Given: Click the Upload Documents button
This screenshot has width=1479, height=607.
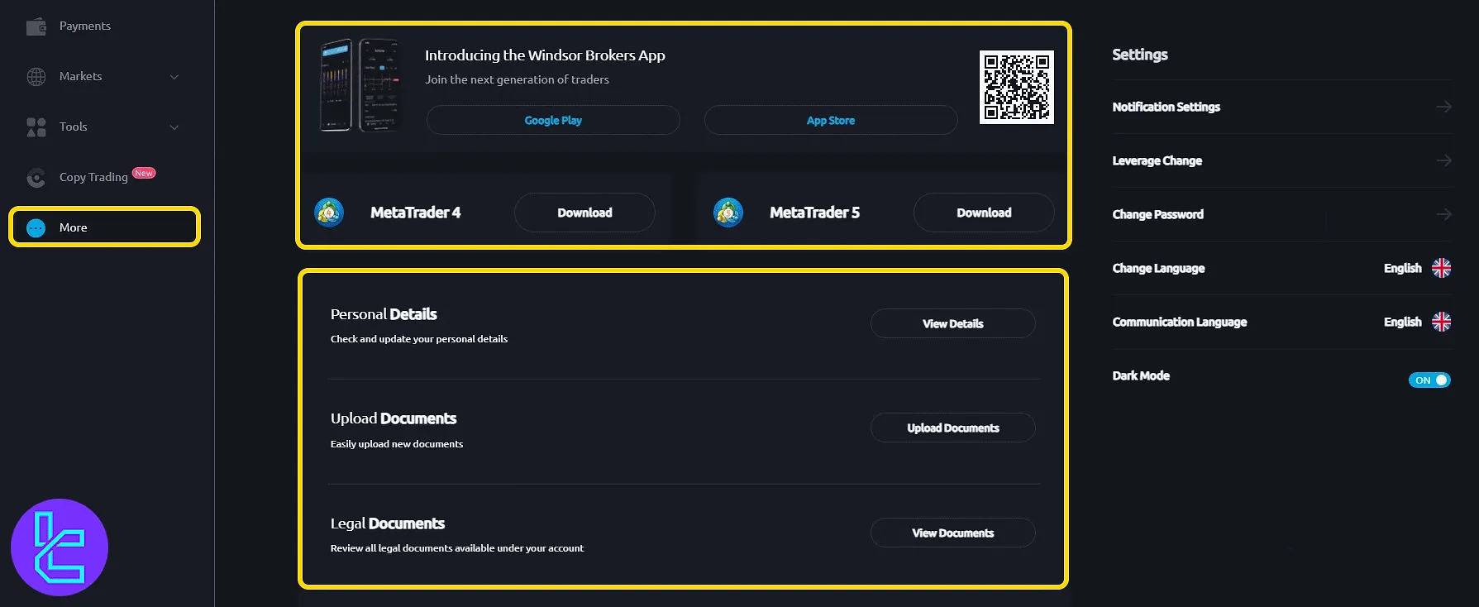Looking at the screenshot, I should click(x=953, y=428).
